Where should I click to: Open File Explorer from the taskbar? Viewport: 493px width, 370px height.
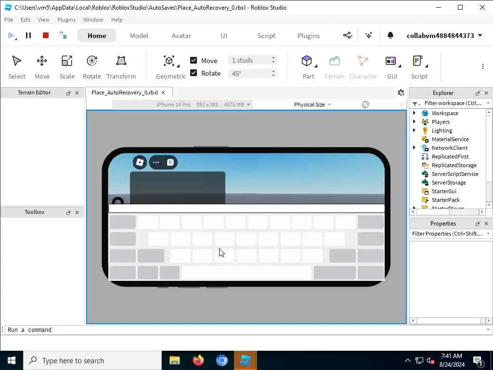click(x=174, y=360)
